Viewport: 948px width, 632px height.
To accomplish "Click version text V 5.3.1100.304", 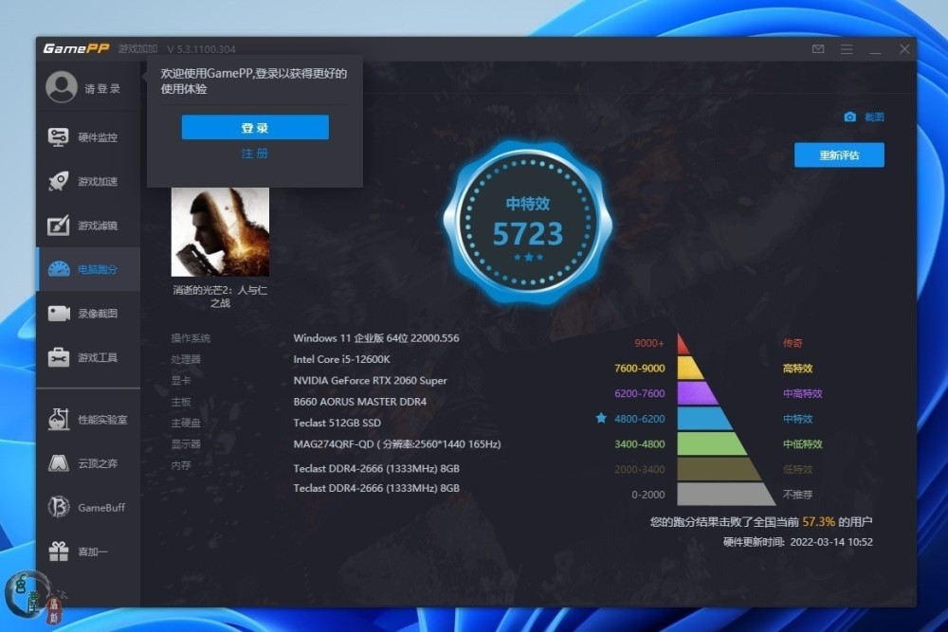I will pyautogui.click(x=201, y=49).
